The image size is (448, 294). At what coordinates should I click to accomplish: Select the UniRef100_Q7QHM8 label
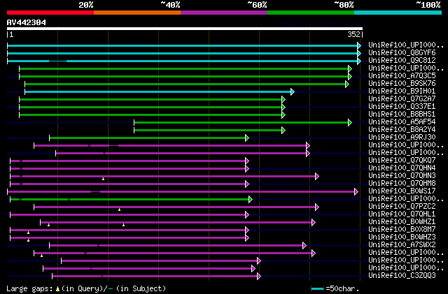pos(402,184)
